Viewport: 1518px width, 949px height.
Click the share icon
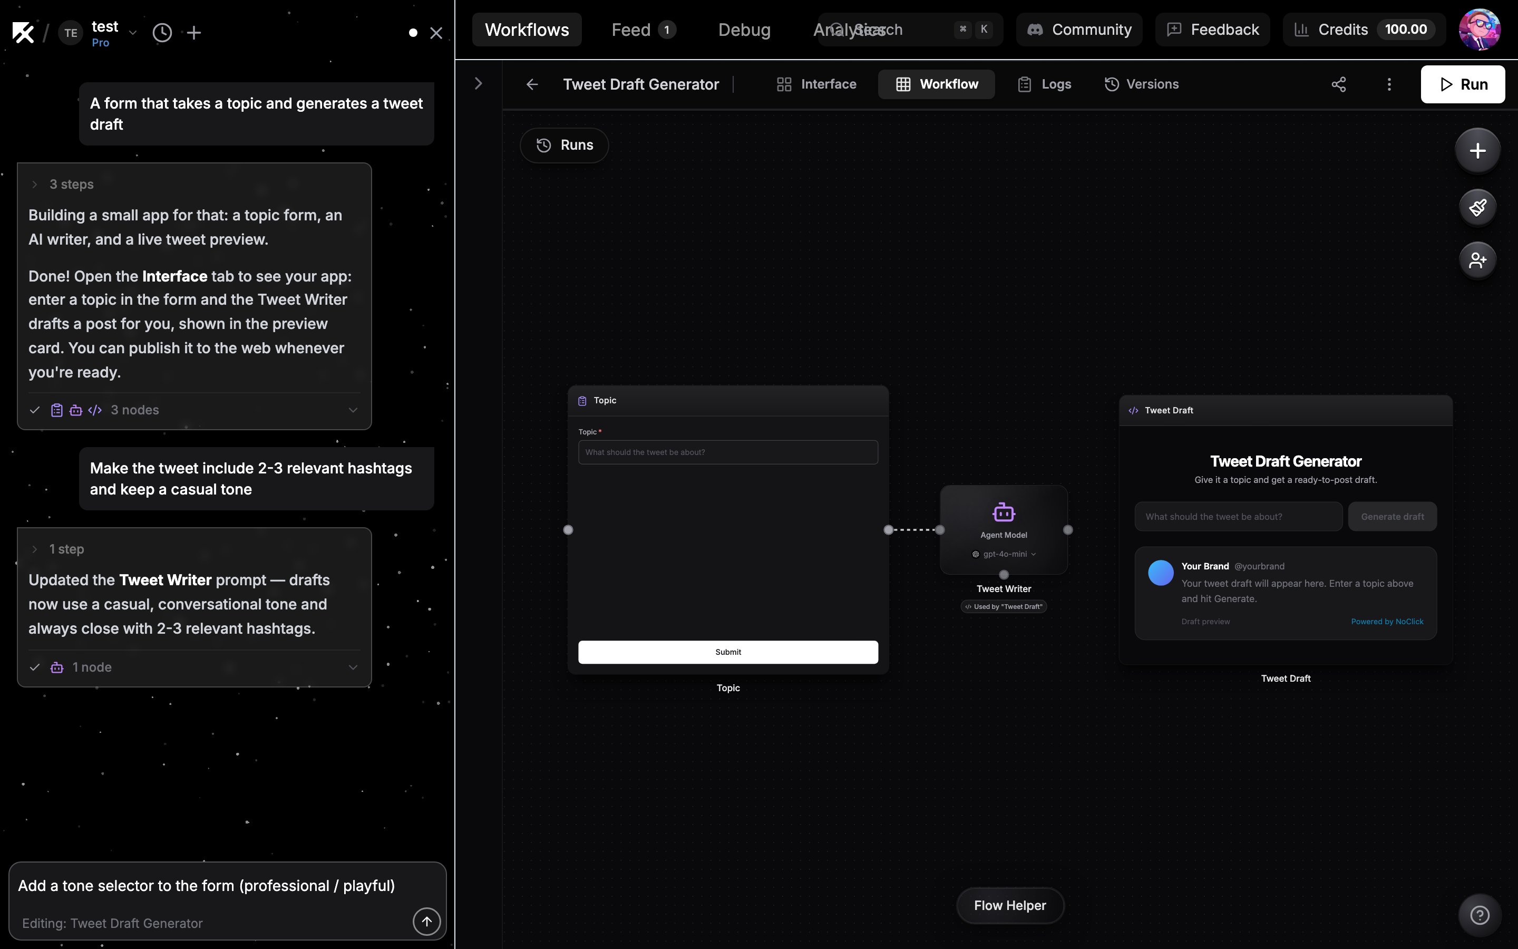[1339, 84]
